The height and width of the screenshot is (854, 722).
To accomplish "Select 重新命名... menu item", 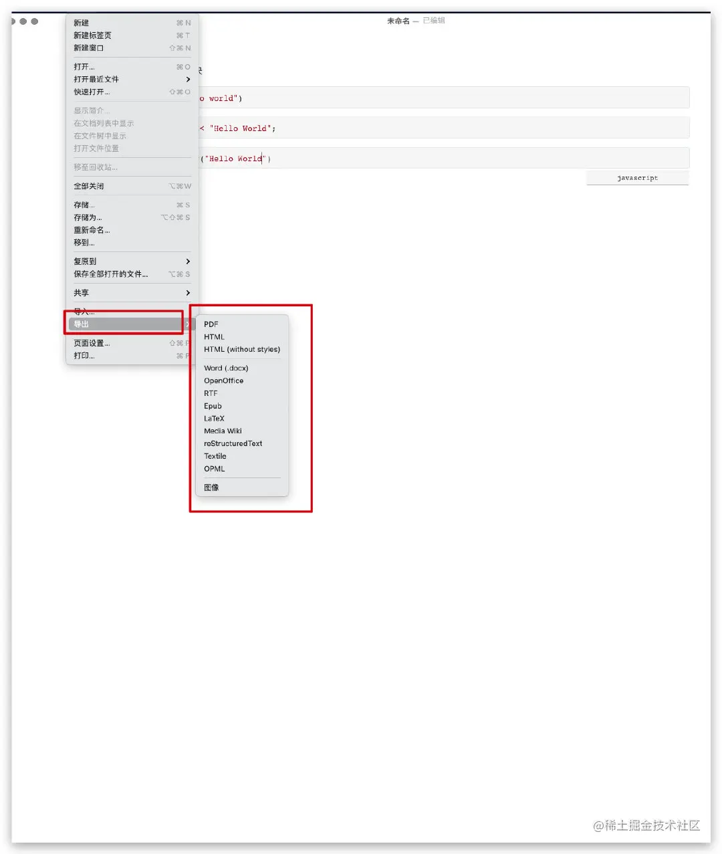I will click(132, 230).
